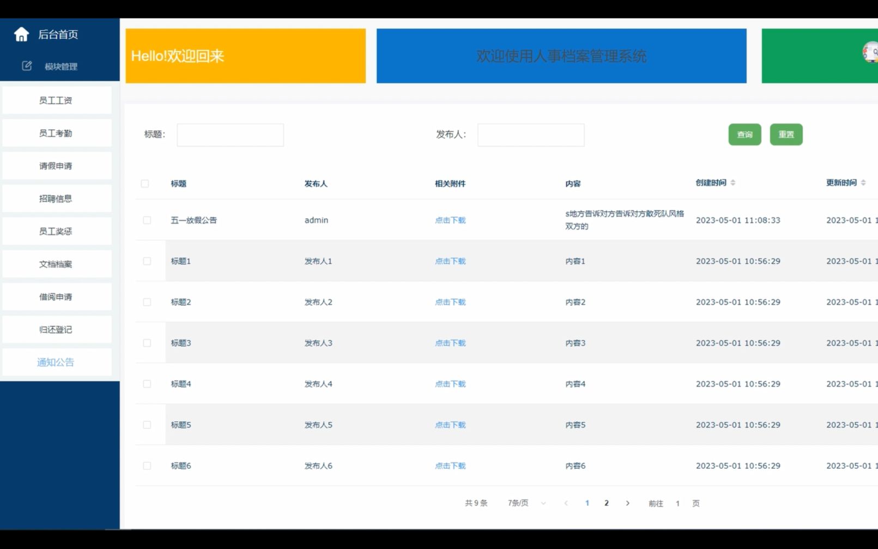Open 文档档案 menu item

pyautogui.click(x=57, y=264)
